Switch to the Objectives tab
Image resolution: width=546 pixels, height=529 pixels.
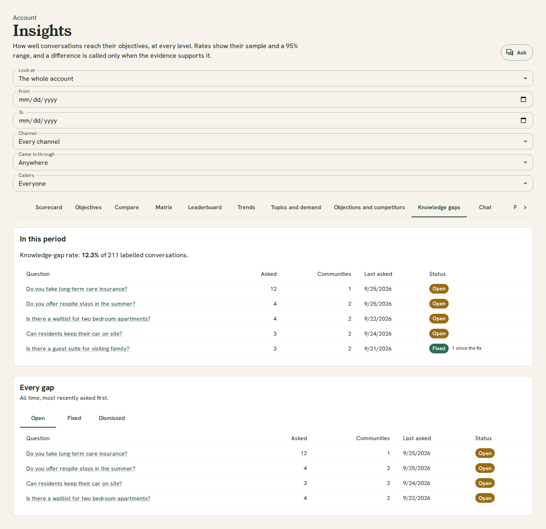(88, 207)
